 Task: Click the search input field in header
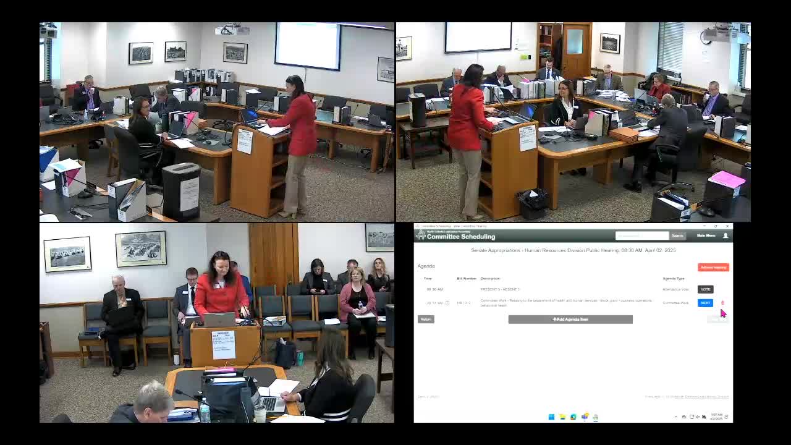[x=642, y=235]
